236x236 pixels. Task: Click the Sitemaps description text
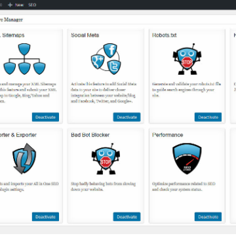point(28,92)
